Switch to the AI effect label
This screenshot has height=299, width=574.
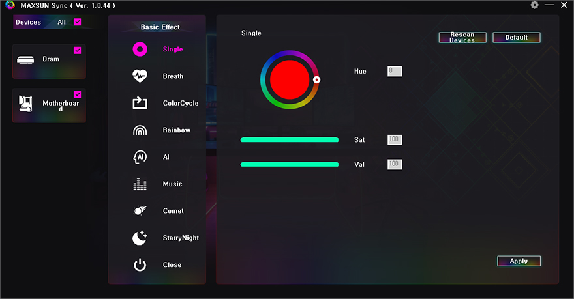pos(166,157)
